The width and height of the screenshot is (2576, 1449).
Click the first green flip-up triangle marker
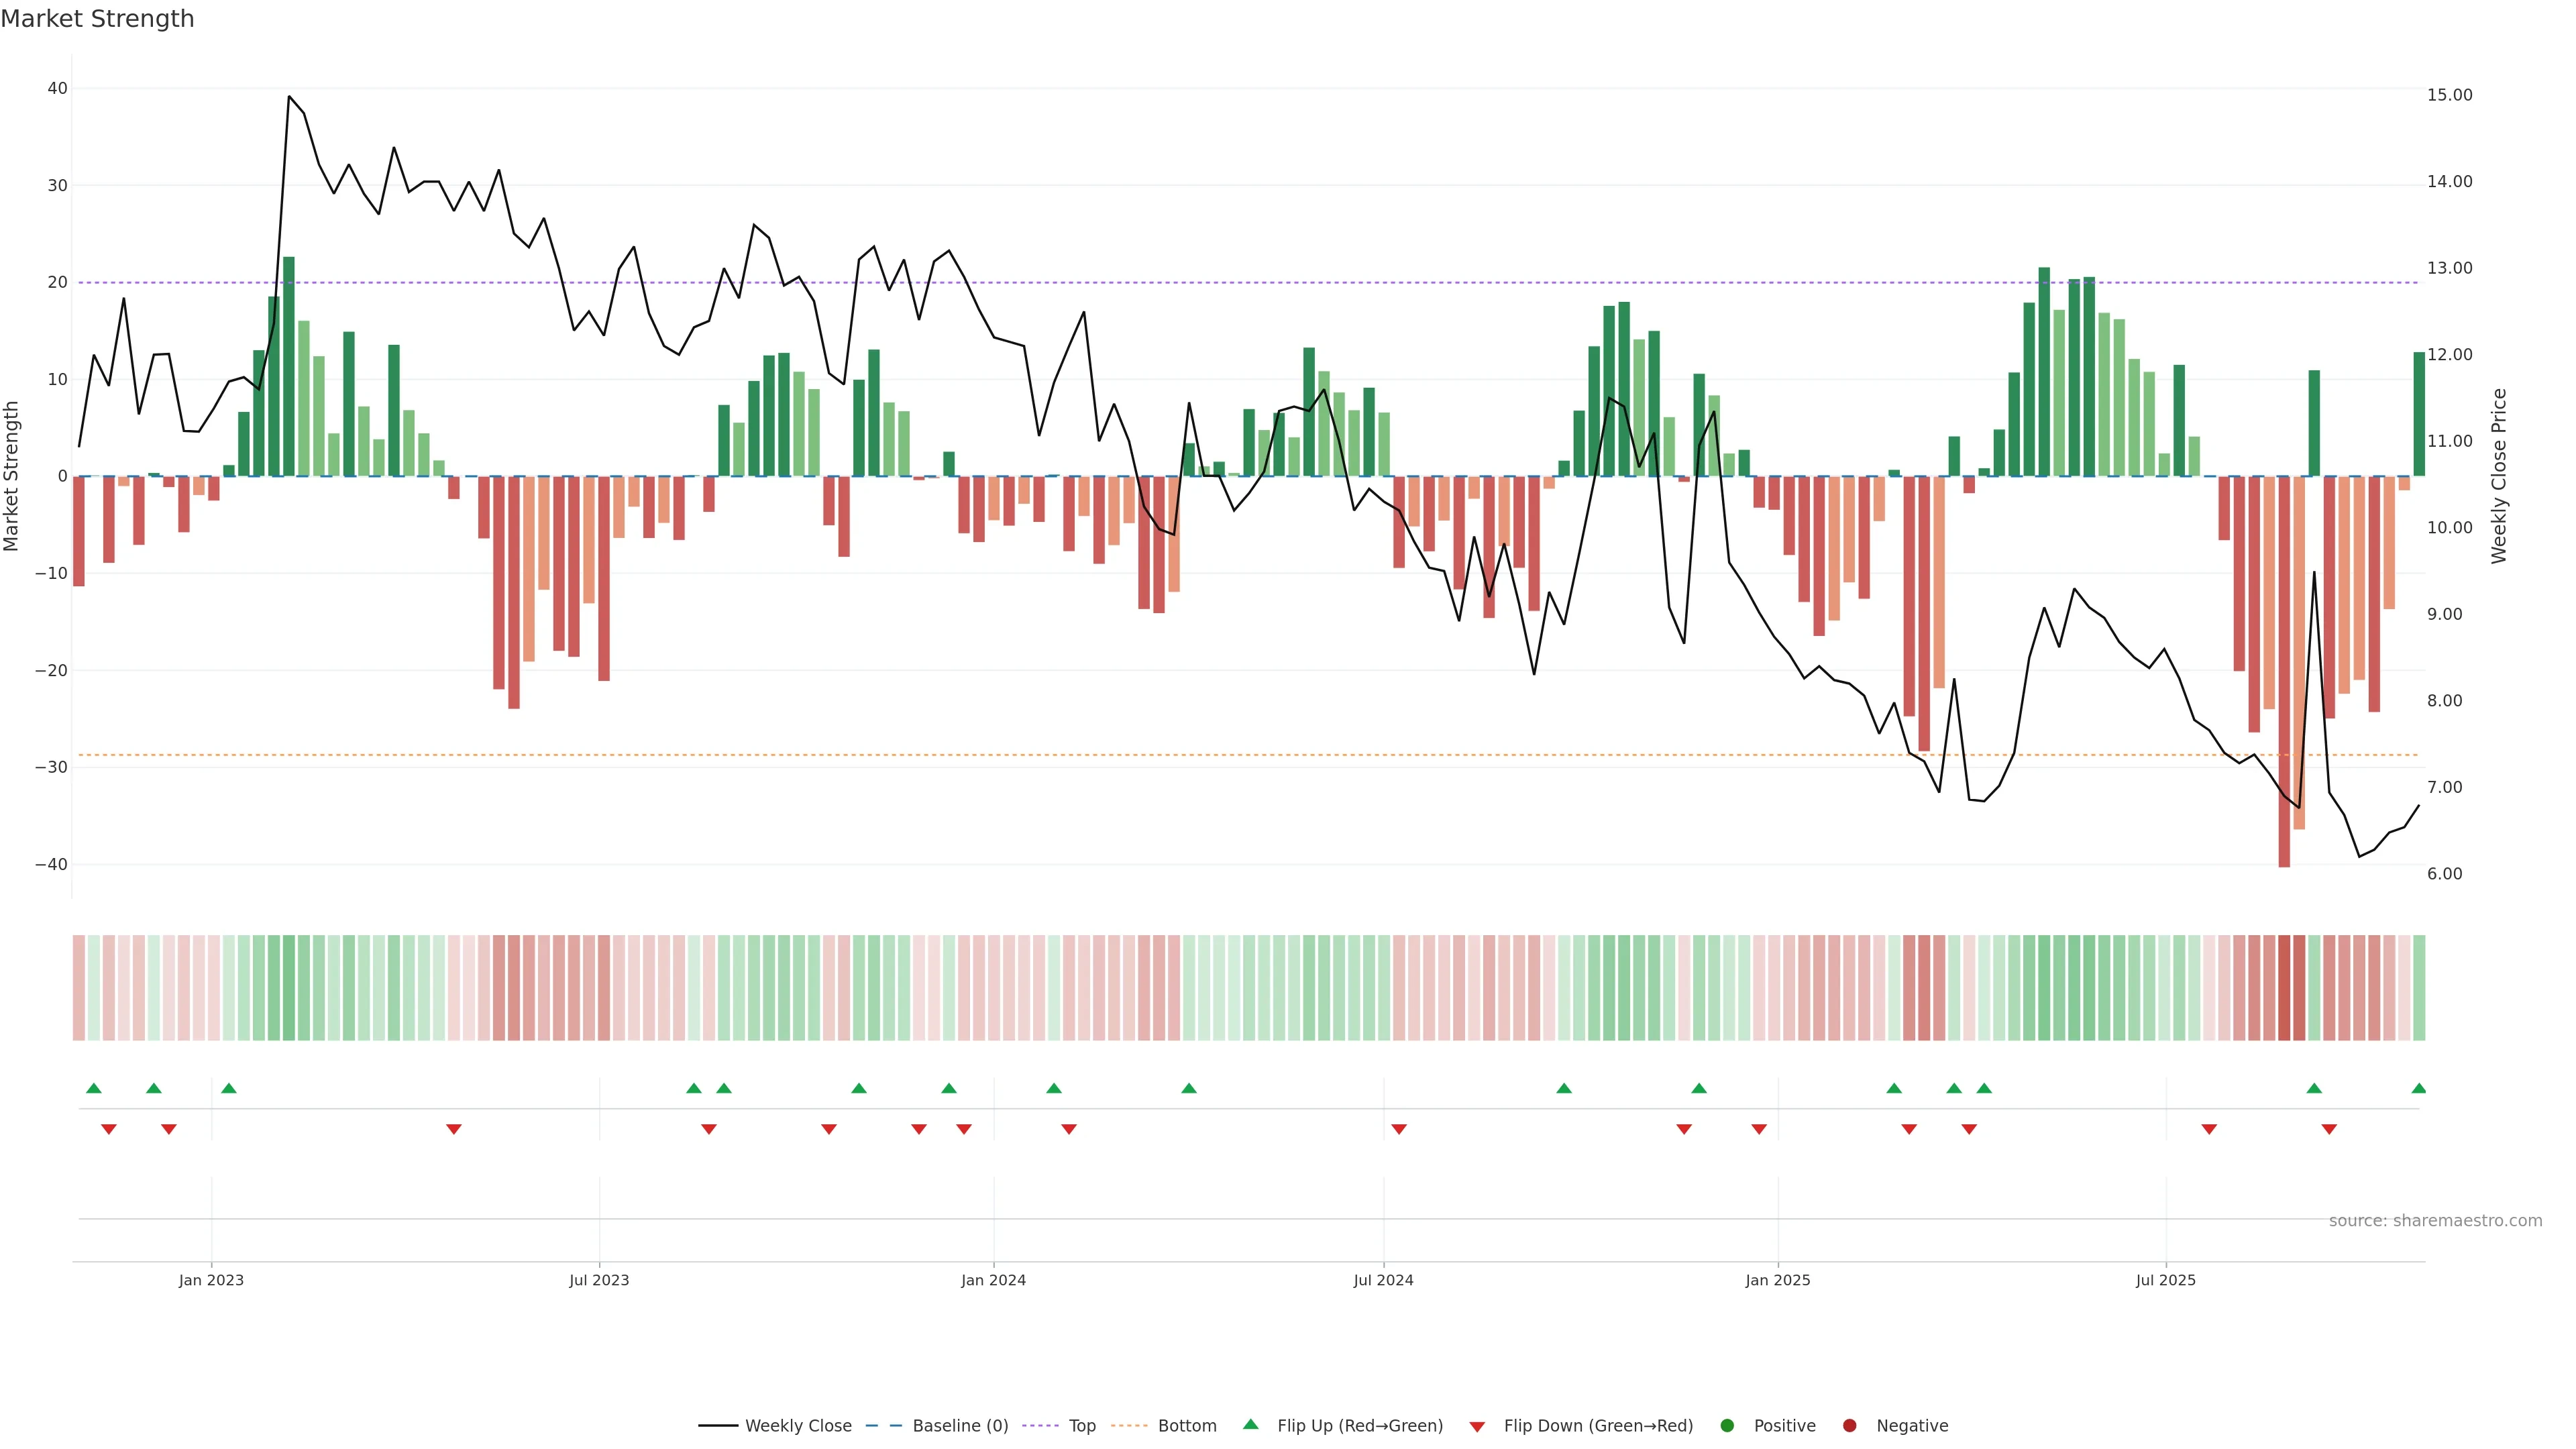[x=94, y=1088]
